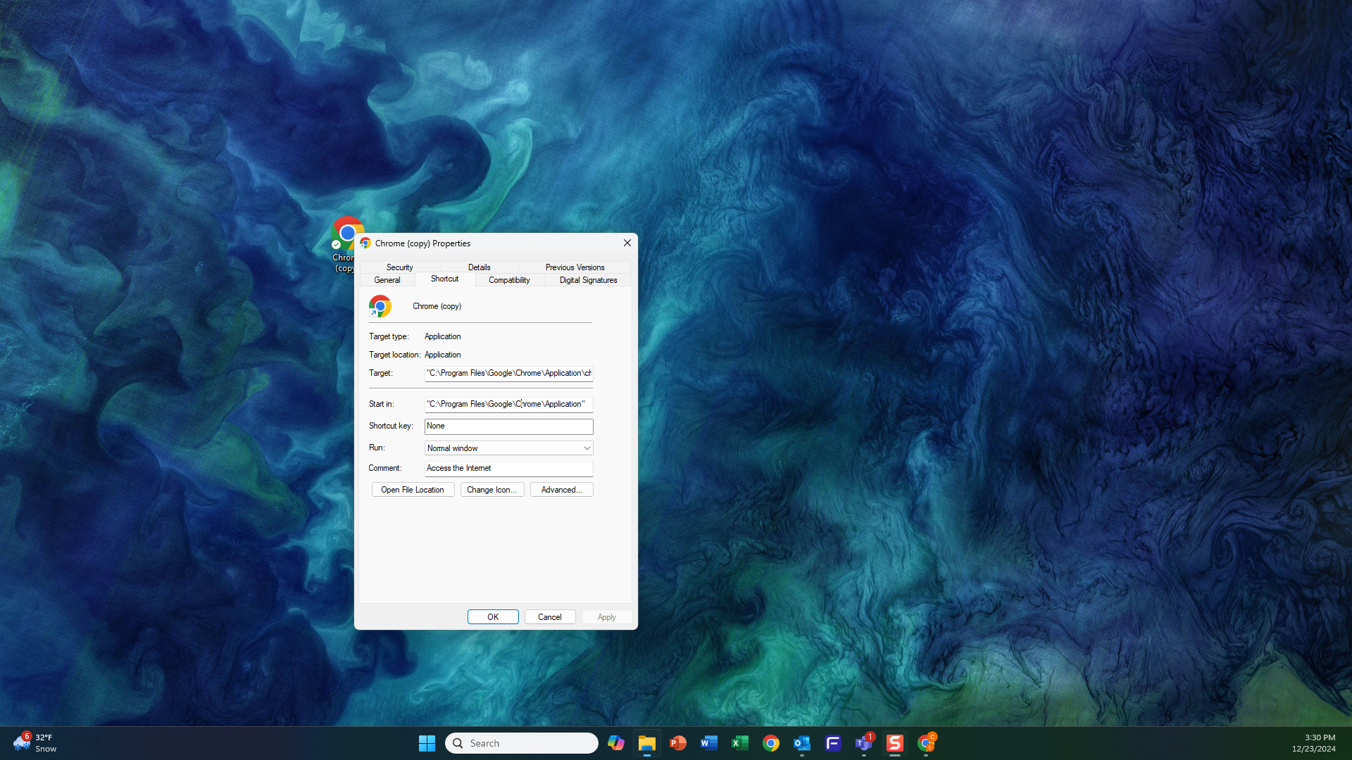Launch PowerPoint from the taskbar
The height and width of the screenshot is (760, 1352).
[x=677, y=743]
